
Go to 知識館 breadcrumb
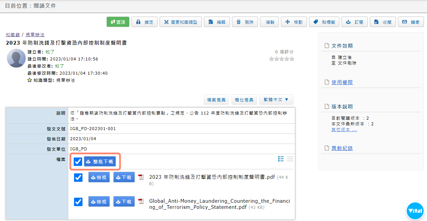click(13, 35)
